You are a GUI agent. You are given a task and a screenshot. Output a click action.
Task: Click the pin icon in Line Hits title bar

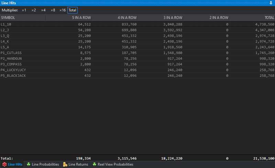271,3
